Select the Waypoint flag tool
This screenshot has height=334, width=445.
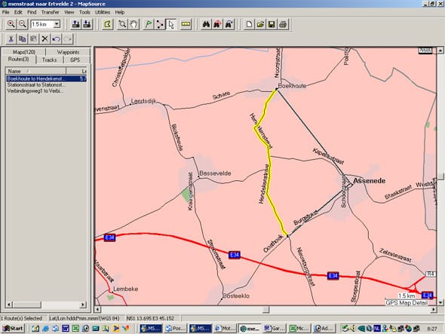pos(149,24)
